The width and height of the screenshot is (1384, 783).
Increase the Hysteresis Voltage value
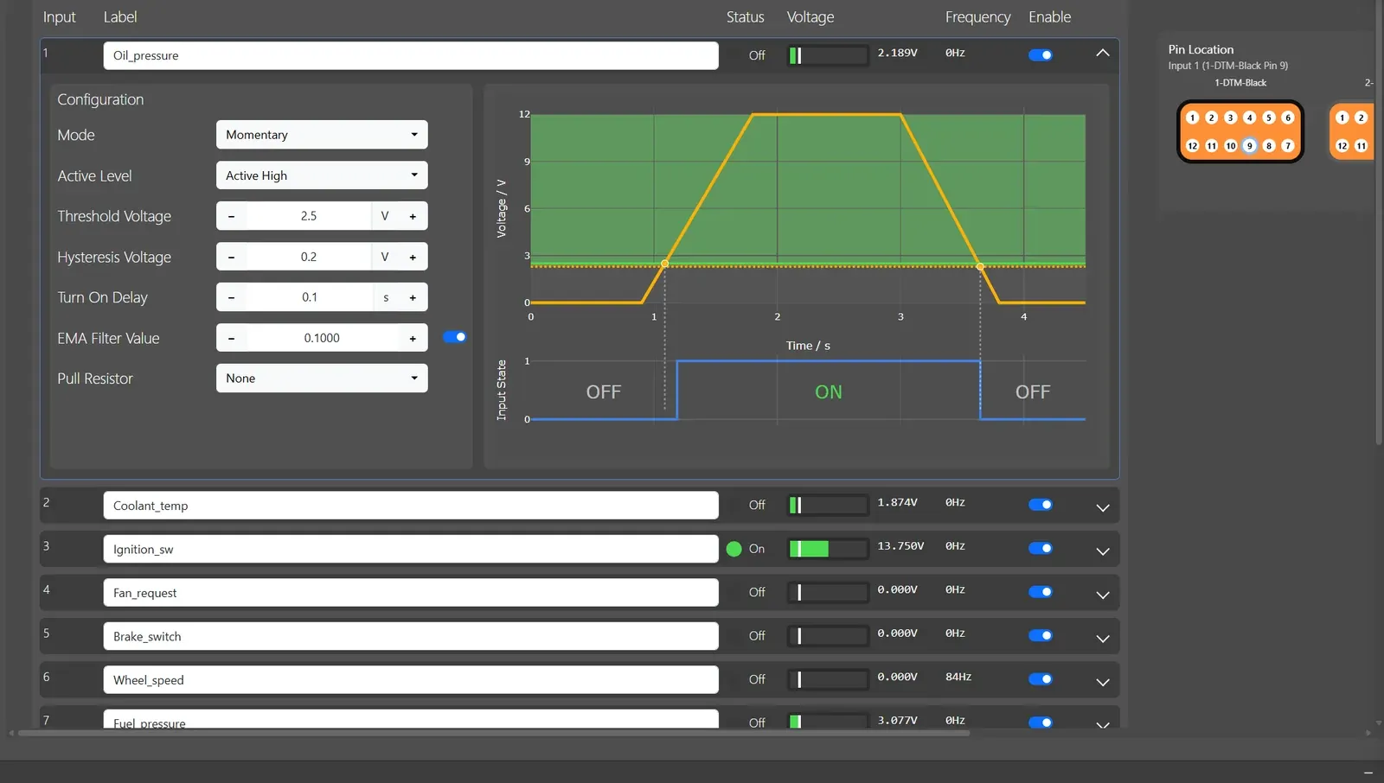tap(413, 257)
